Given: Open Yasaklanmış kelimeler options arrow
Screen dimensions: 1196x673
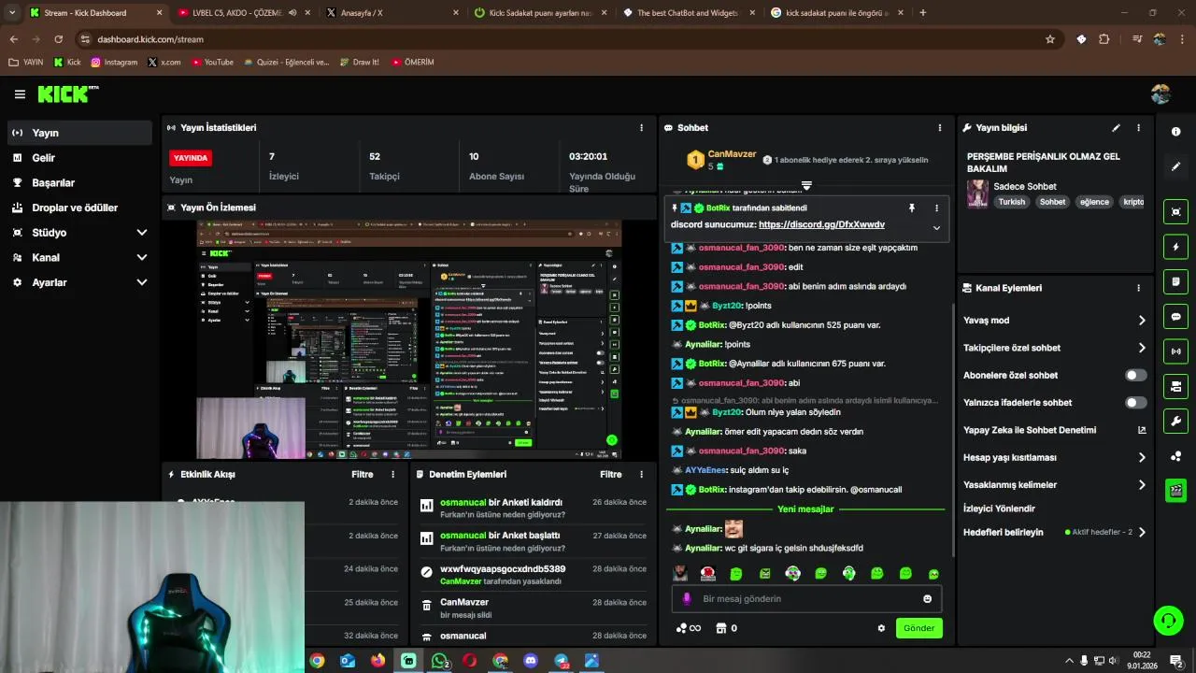Looking at the screenshot, I should click(1142, 485).
